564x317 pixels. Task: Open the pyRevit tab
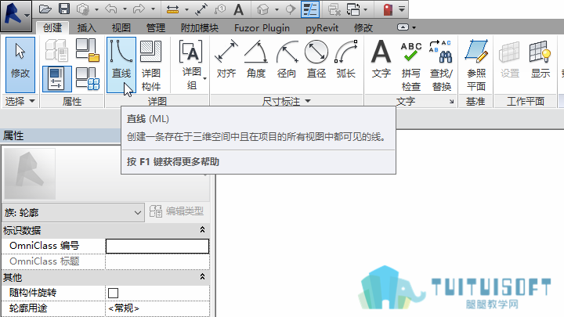[x=322, y=27]
